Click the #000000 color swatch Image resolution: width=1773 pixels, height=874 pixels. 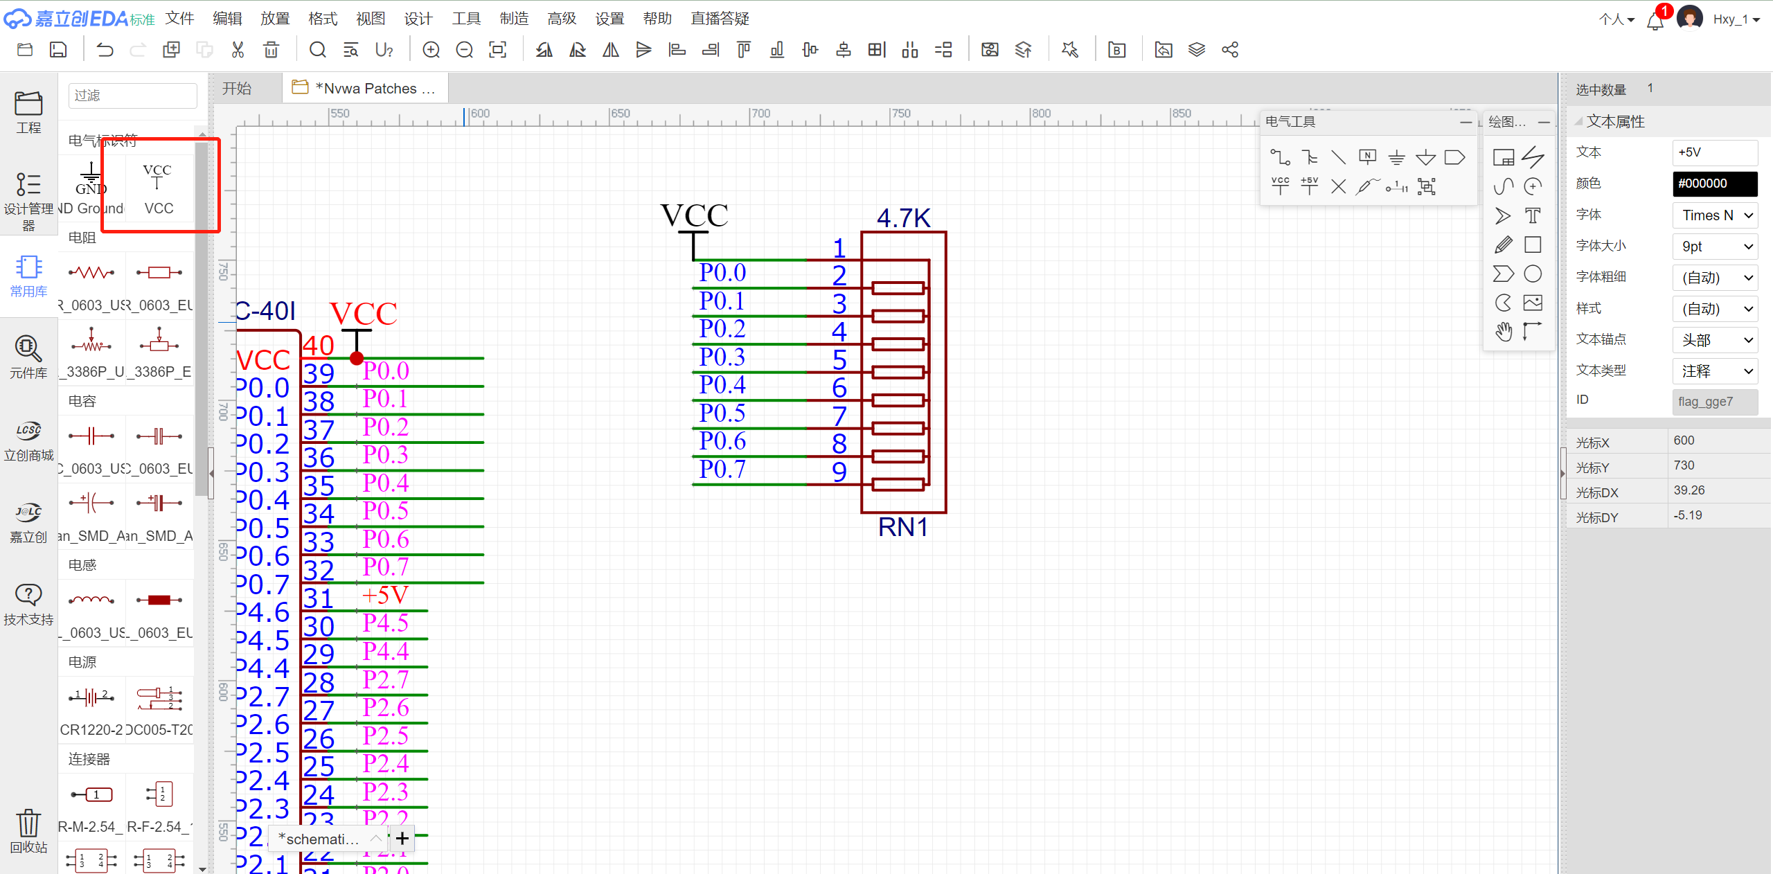(x=1715, y=184)
